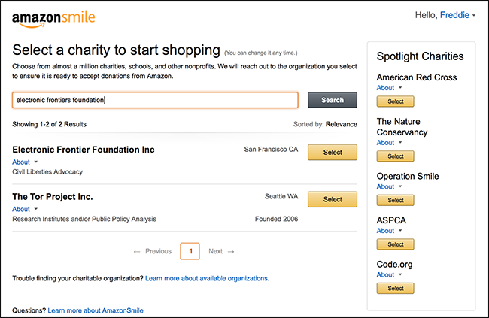This screenshot has height=318, width=489.
Task: Open the Hello, Freddie account dropdown
Action: pyautogui.click(x=447, y=15)
